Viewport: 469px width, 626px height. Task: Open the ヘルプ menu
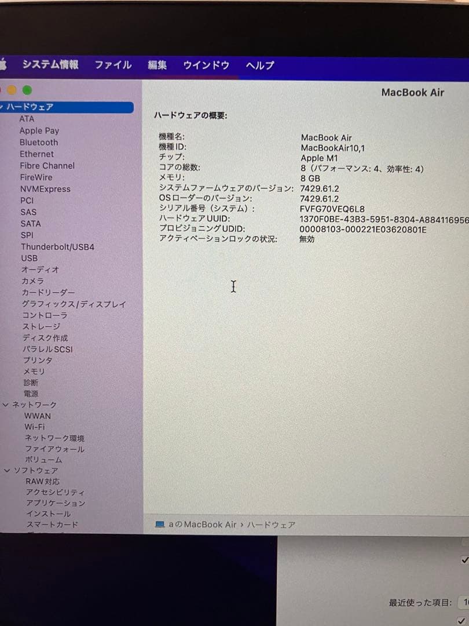259,65
